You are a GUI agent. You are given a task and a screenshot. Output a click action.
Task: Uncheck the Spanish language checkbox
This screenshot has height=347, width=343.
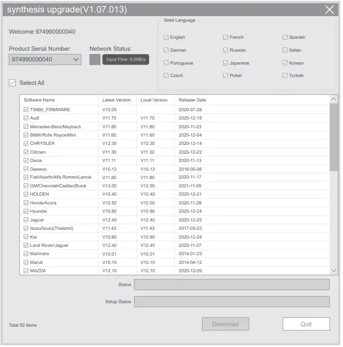click(x=285, y=37)
